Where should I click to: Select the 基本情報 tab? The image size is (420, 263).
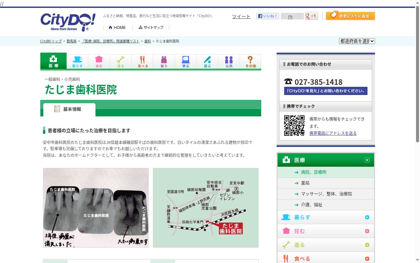(69, 109)
